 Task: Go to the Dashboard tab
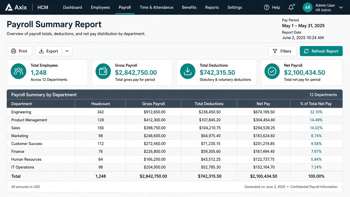(72, 7)
